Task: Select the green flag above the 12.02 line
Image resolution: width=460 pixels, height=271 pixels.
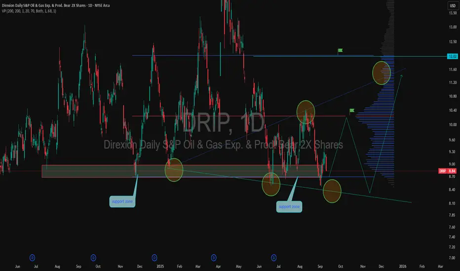Action: [x=340, y=51]
